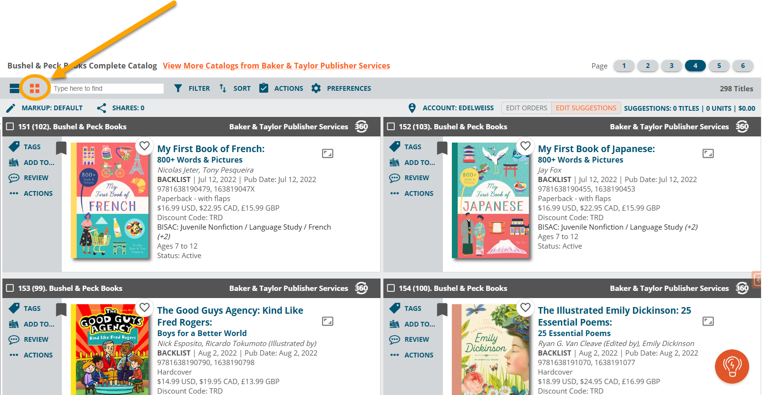This screenshot has height=395, width=762.
Task: Open 360 view for My First Book of French
Action: click(x=361, y=126)
